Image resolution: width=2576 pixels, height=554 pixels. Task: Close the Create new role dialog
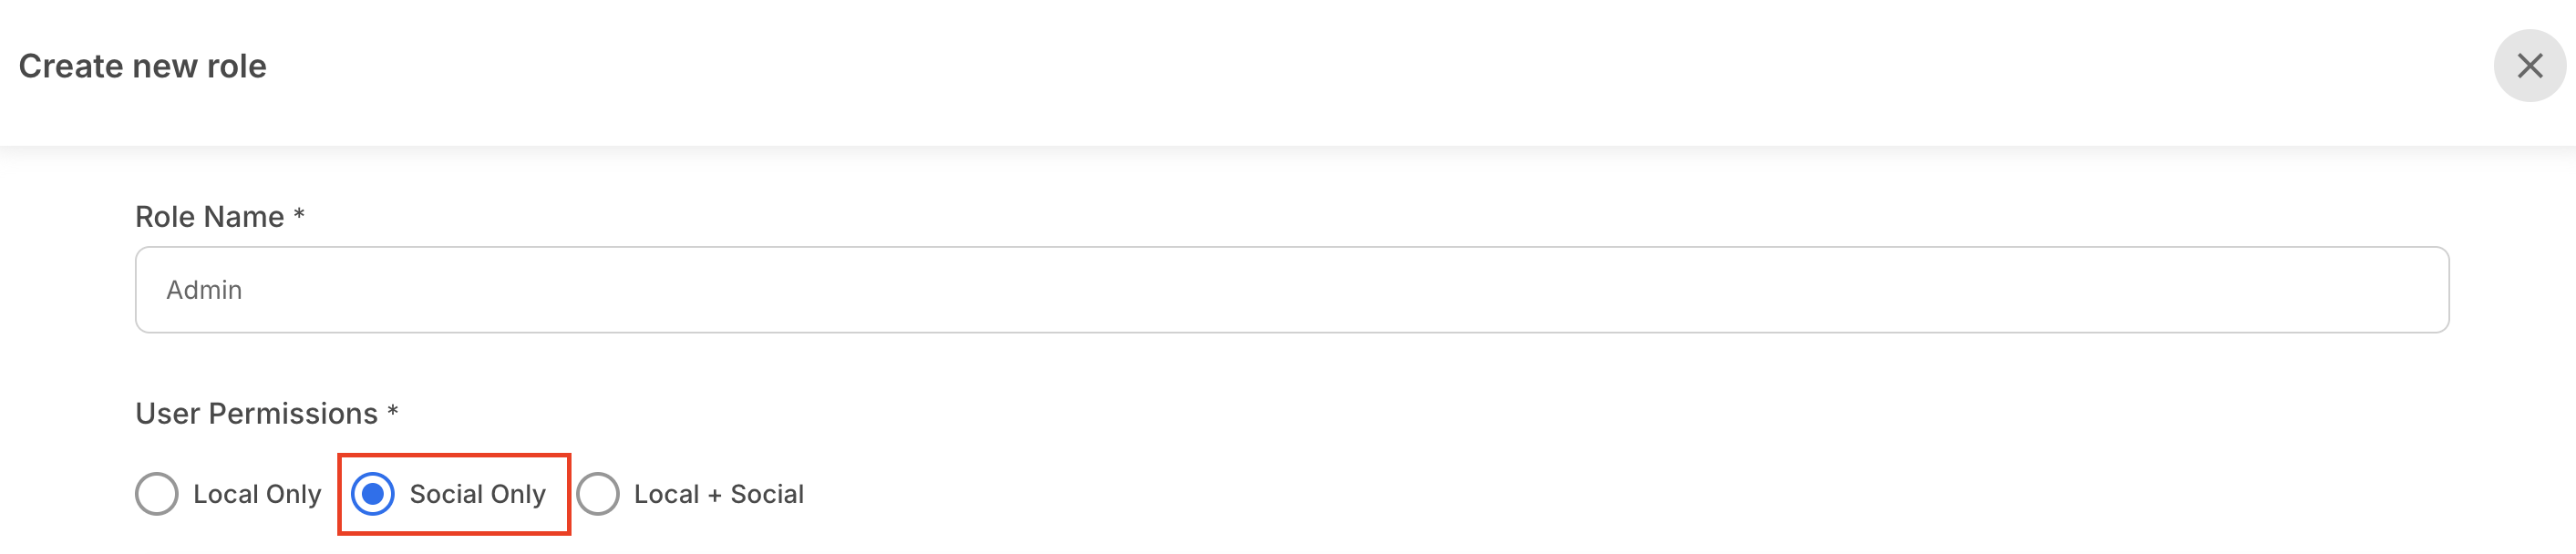tap(2529, 66)
